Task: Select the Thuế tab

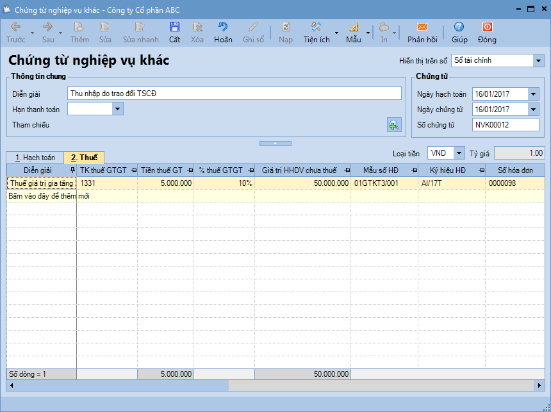Action: (84, 157)
